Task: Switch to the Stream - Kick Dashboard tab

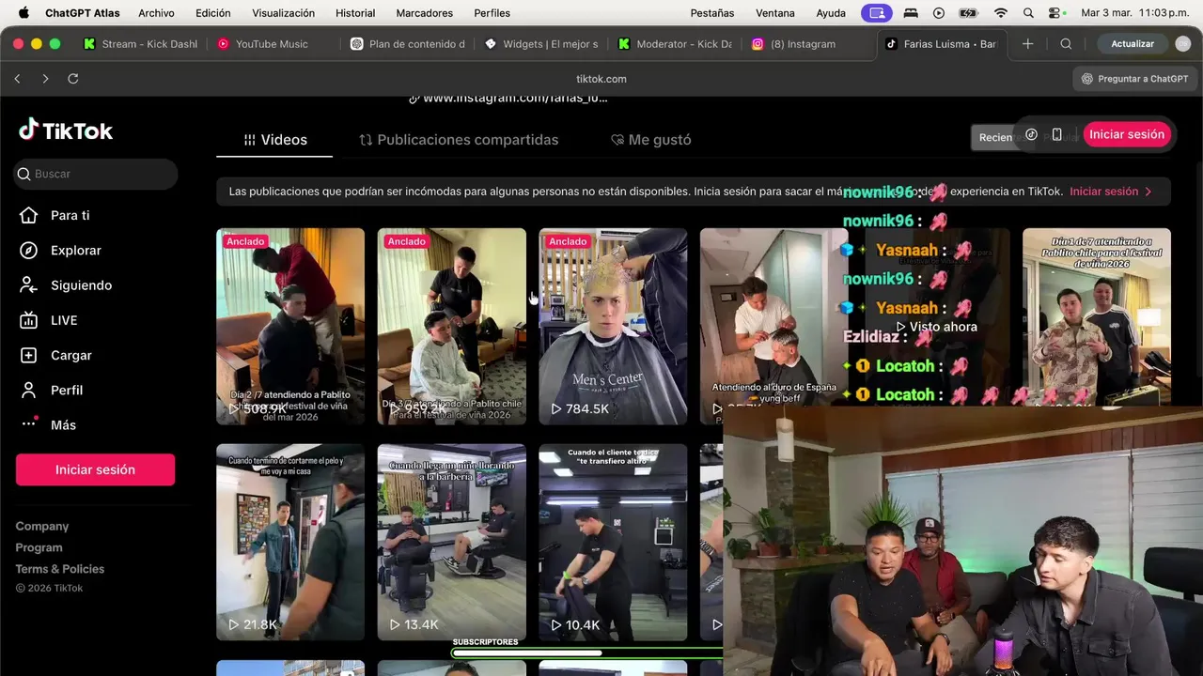Action: (140, 44)
